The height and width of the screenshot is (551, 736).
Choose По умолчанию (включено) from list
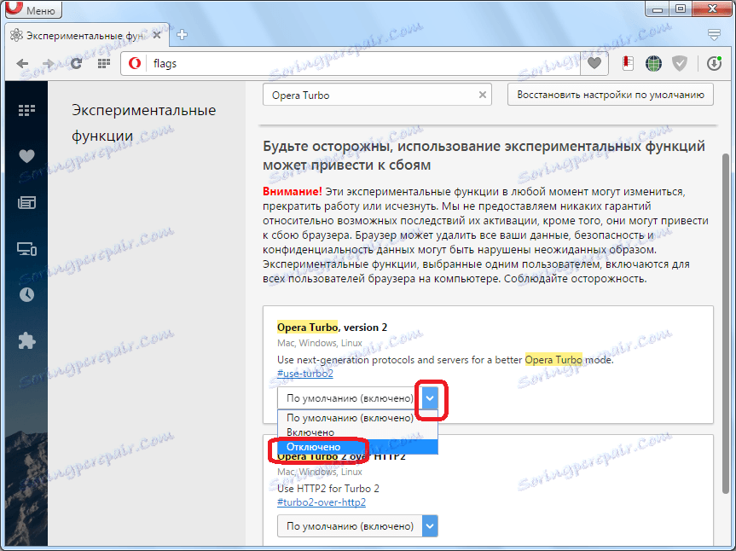pyautogui.click(x=357, y=418)
